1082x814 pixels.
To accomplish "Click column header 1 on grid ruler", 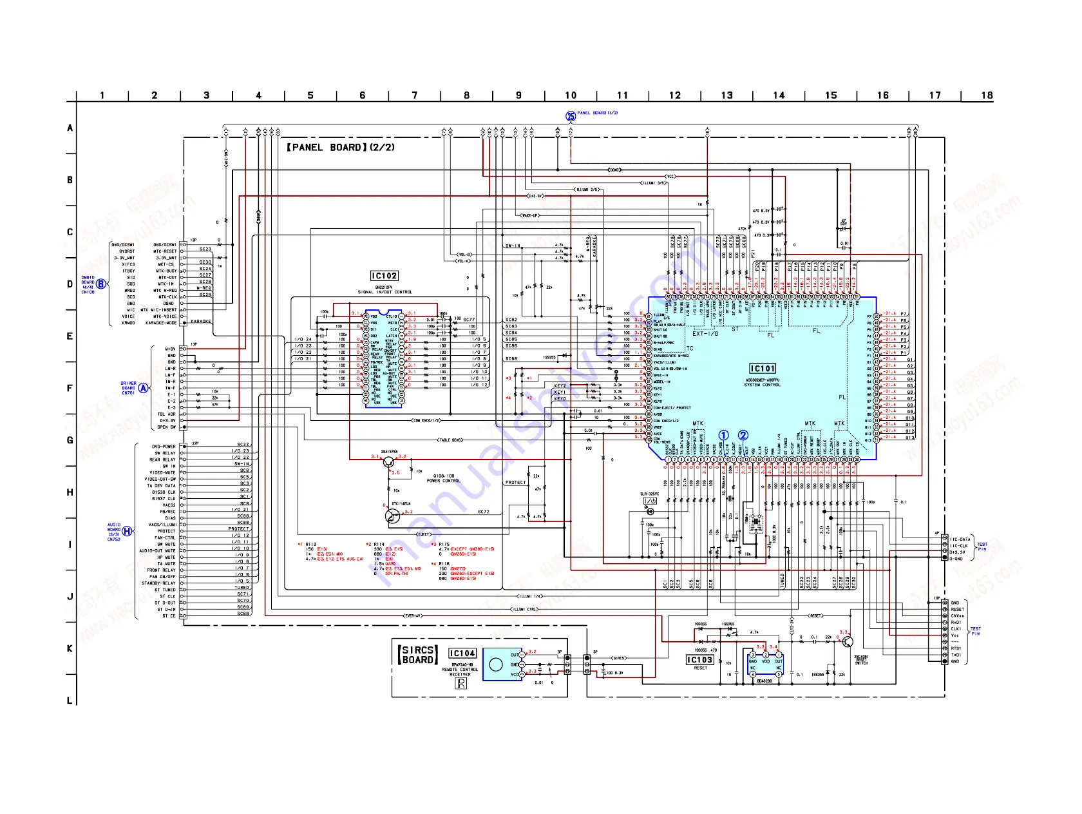I will point(102,95).
